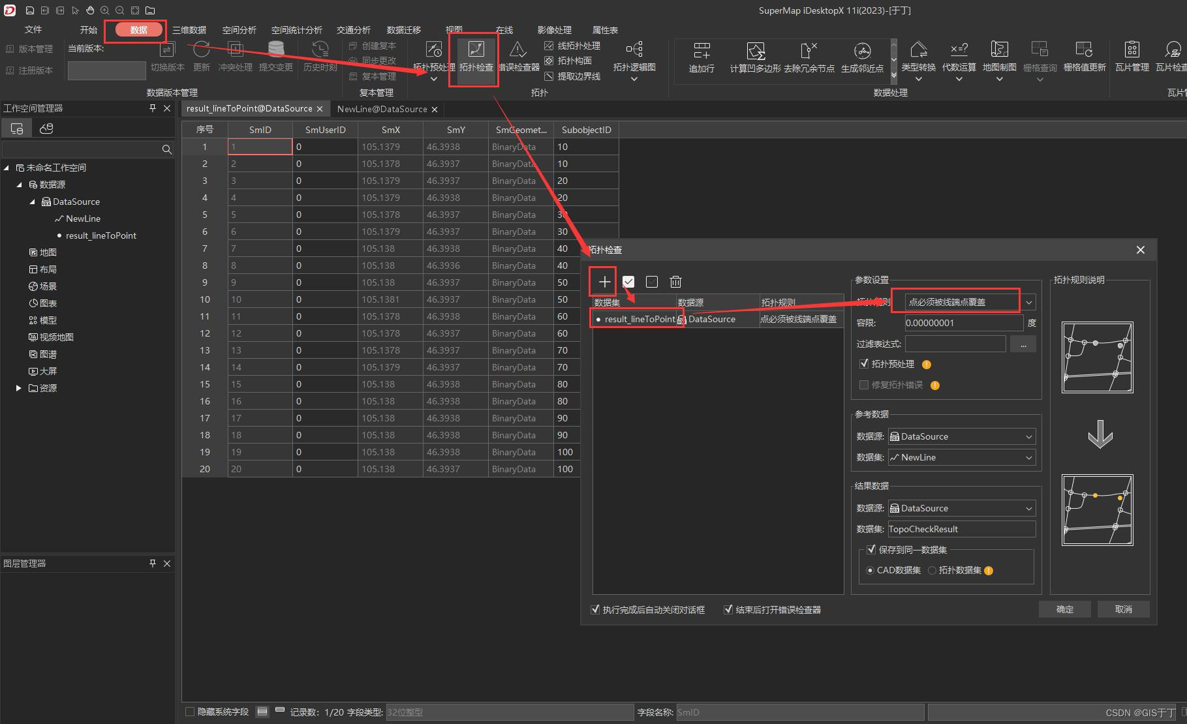Switch to the 空间分析 ribbon tab

(239, 30)
